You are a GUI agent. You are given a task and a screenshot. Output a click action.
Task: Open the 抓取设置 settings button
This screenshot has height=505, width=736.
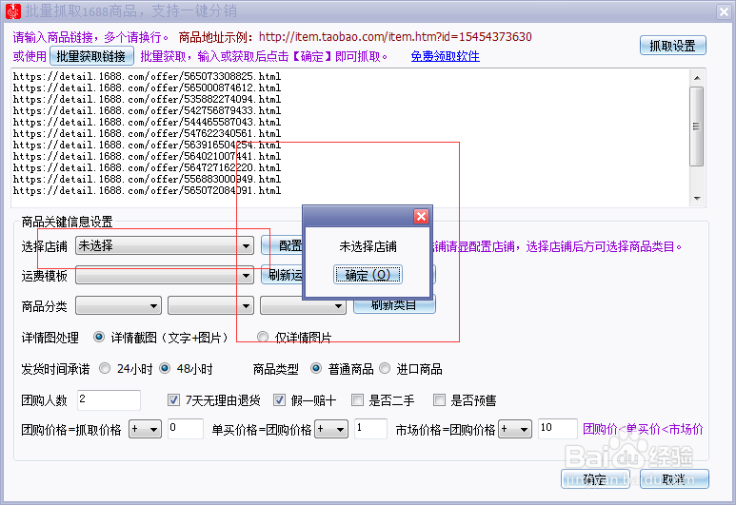pos(672,46)
